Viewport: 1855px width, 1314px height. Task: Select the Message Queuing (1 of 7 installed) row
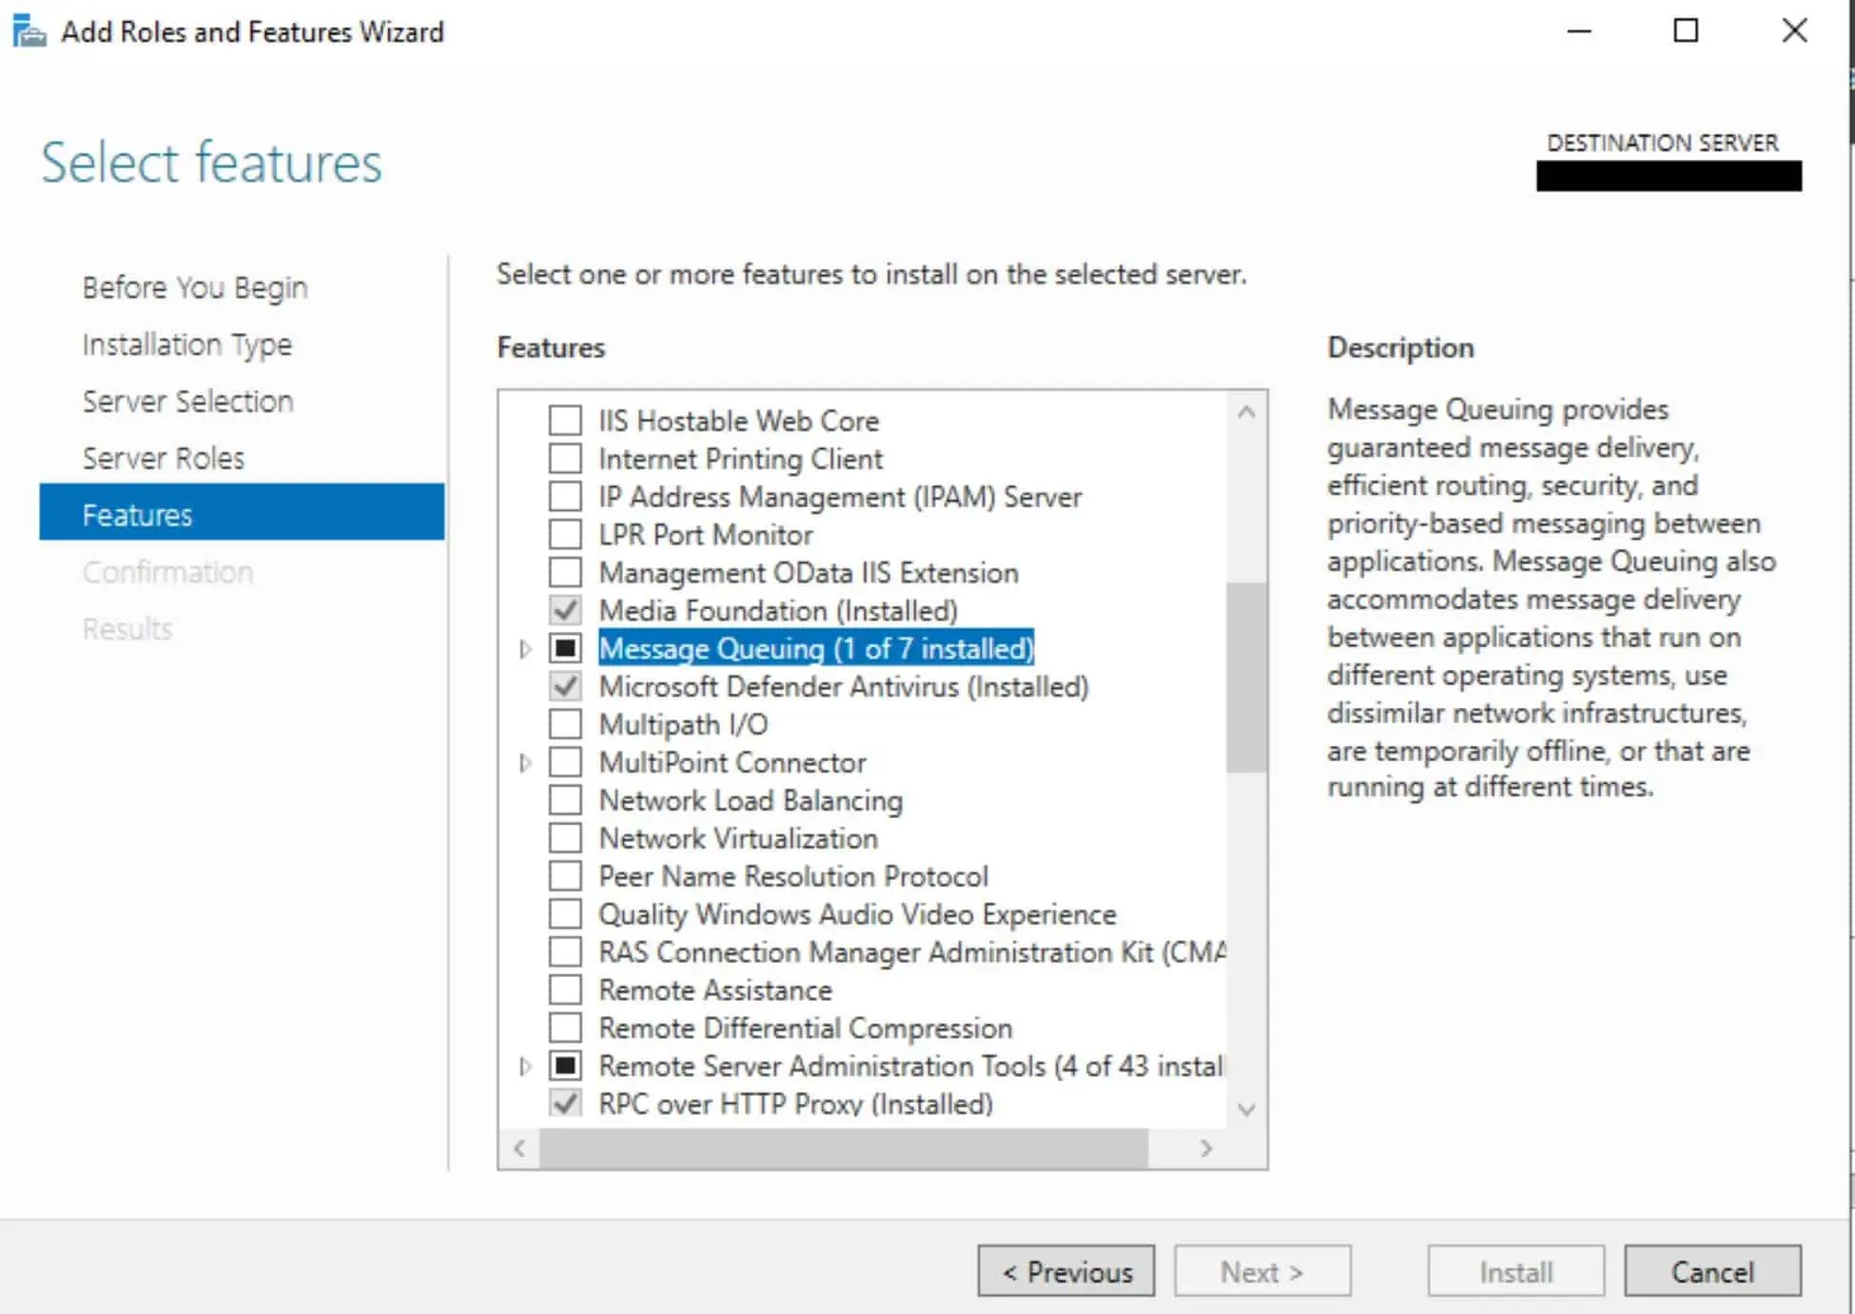click(816, 649)
